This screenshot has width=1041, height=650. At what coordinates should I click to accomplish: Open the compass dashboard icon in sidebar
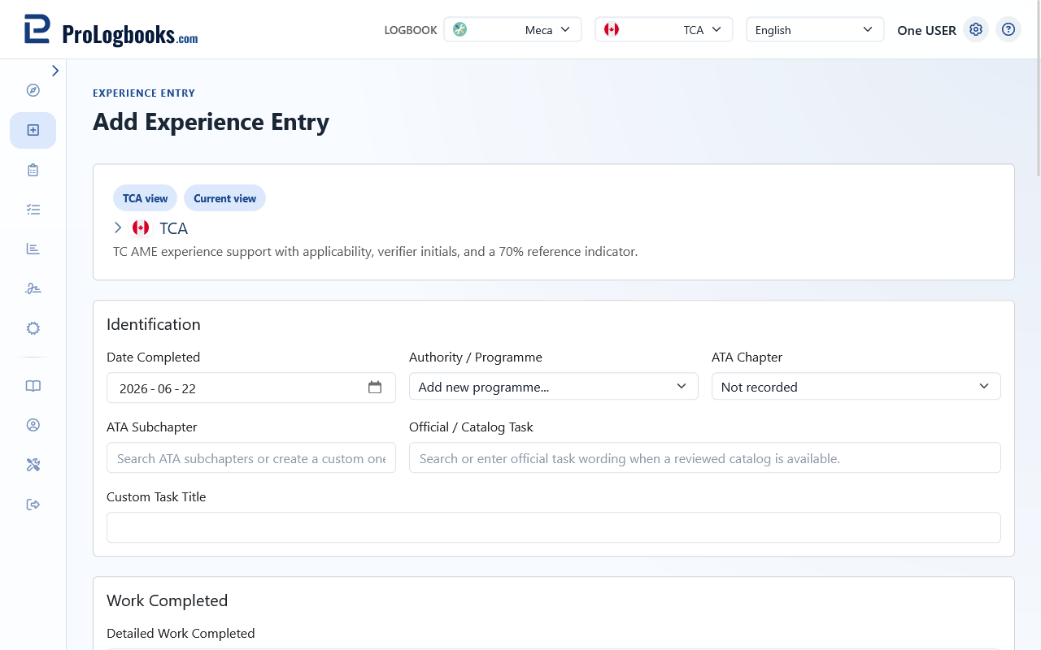[33, 90]
